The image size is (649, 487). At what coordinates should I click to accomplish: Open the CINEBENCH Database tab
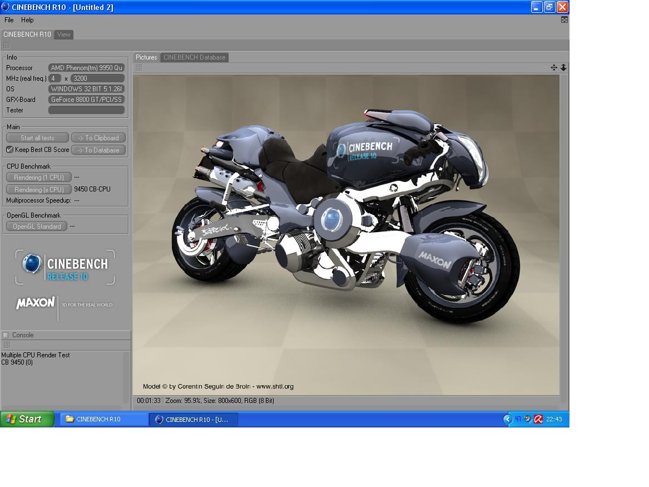pos(195,57)
